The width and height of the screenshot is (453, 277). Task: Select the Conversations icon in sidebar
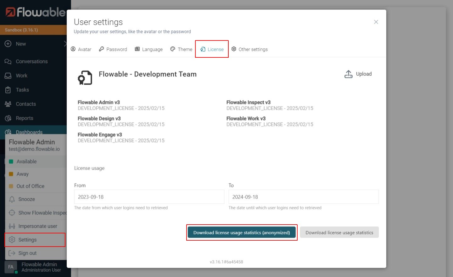[x=8, y=61]
